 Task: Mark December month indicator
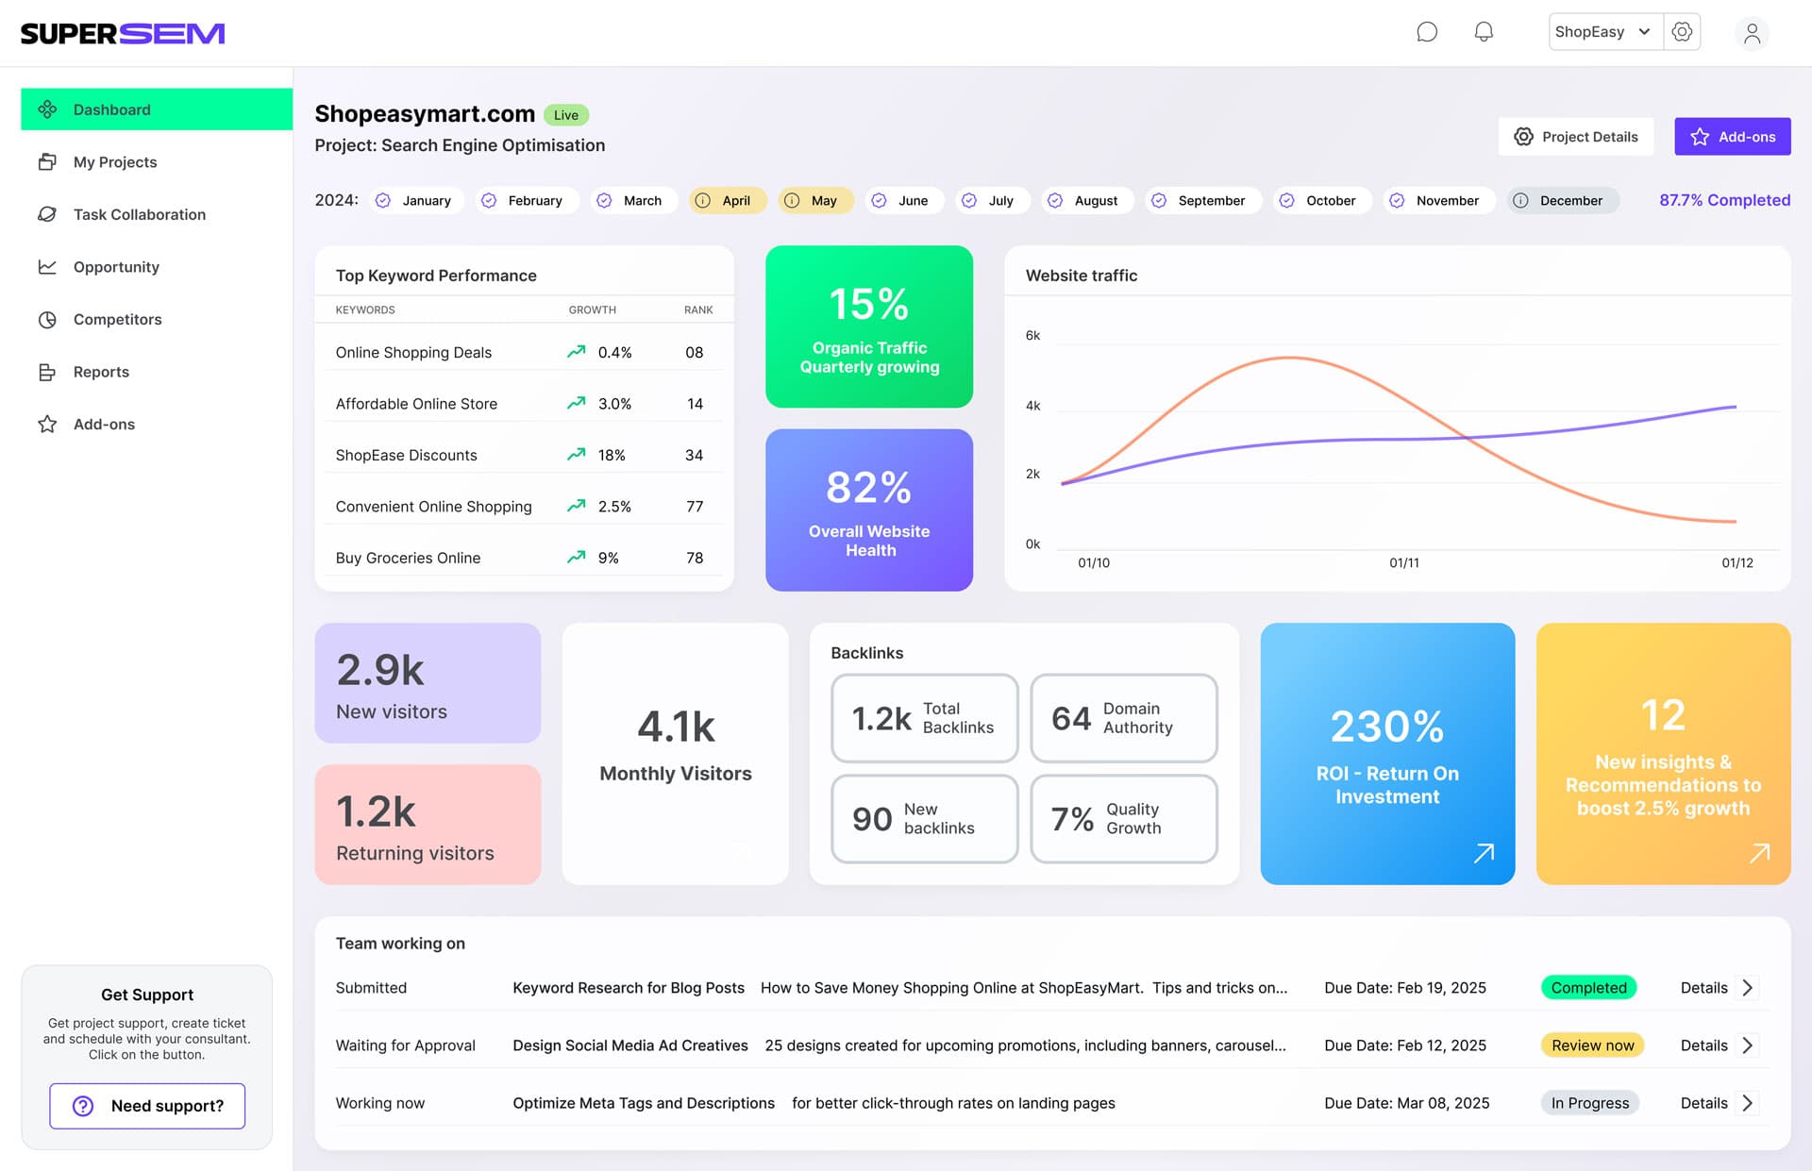1520,200
